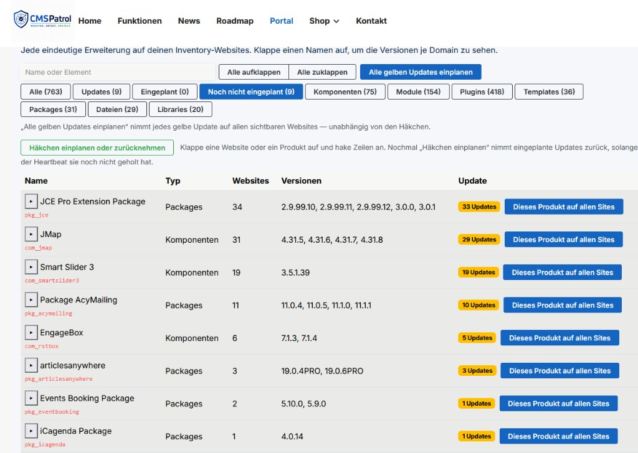Viewport: 638px width, 453px height.
Task: Open the Kontakt page
Action: pyautogui.click(x=371, y=21)
